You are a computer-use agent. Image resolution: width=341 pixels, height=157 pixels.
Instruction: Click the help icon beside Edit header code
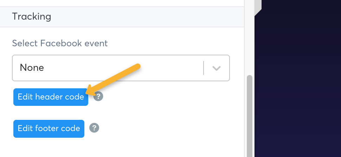pos(98,97)
